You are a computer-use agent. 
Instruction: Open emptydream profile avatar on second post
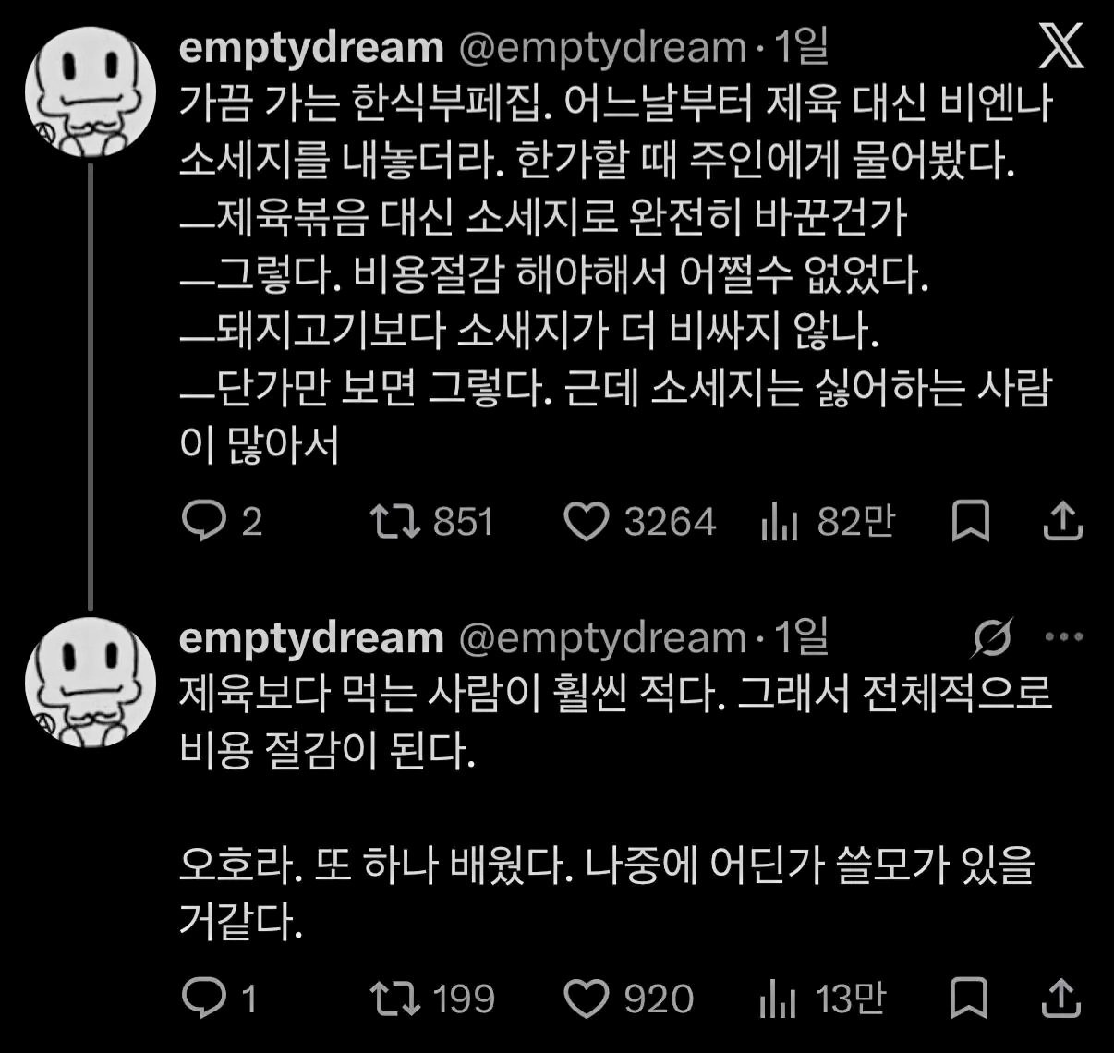click(90, 683)
